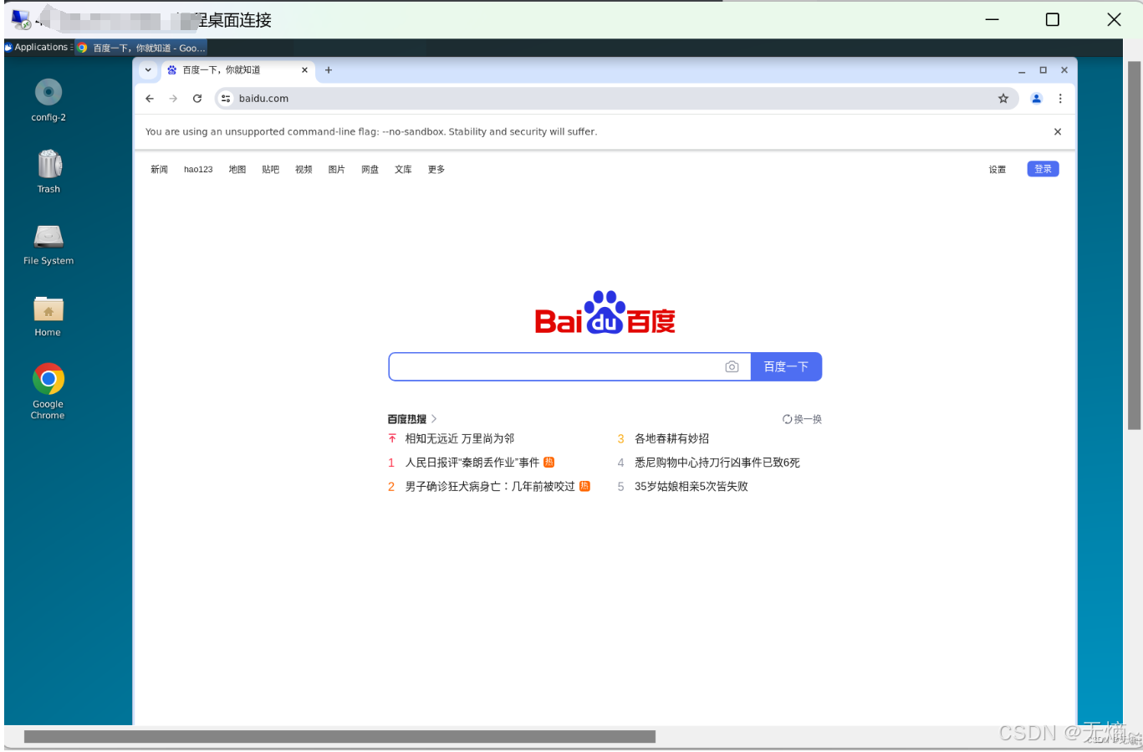1143x752 pixels.
Task: Open the 图片 link
Action: point(336,170)
